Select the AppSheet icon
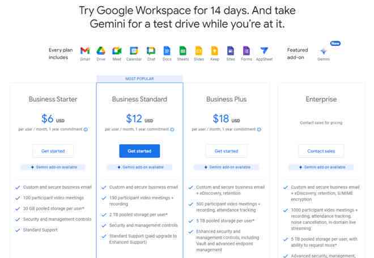 [264, 50]
